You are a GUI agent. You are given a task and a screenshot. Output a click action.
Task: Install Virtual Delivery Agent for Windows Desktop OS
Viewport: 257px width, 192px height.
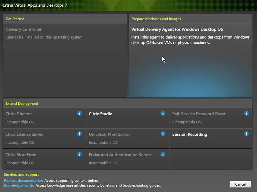pos(190,60)
